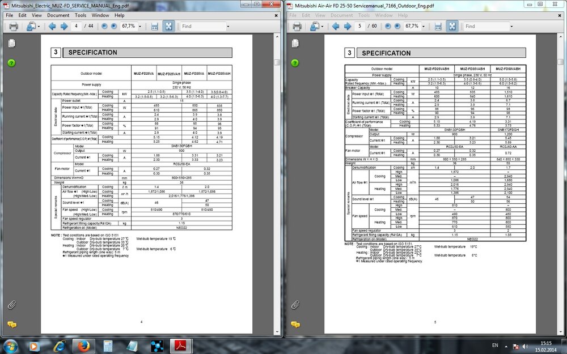Viewport: 567px width, 354px height.
Task: Click scroll down arrow in right window scrollbar
Action: tap(561, 332)
